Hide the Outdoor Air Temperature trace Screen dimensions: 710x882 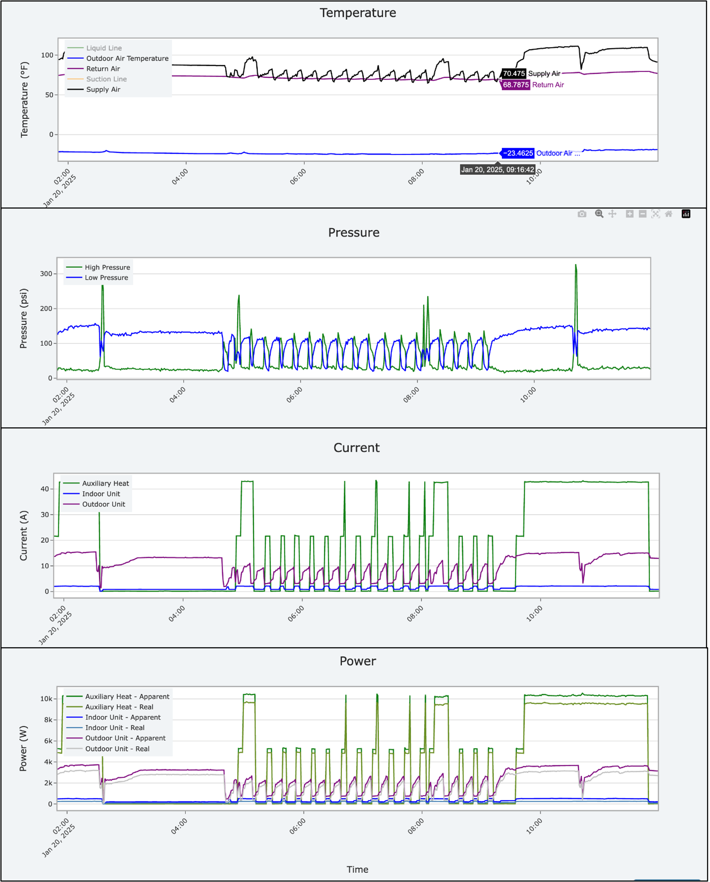[x=127, y=58]
